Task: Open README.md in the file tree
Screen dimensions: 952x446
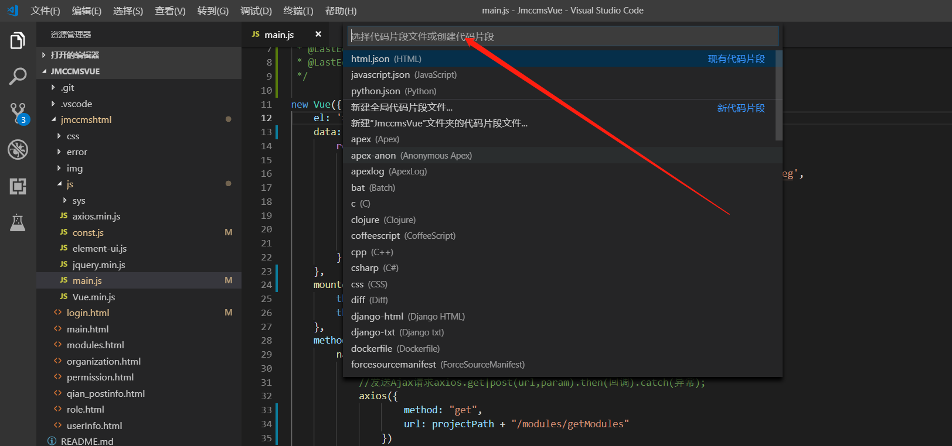Action: click(139, 441)
